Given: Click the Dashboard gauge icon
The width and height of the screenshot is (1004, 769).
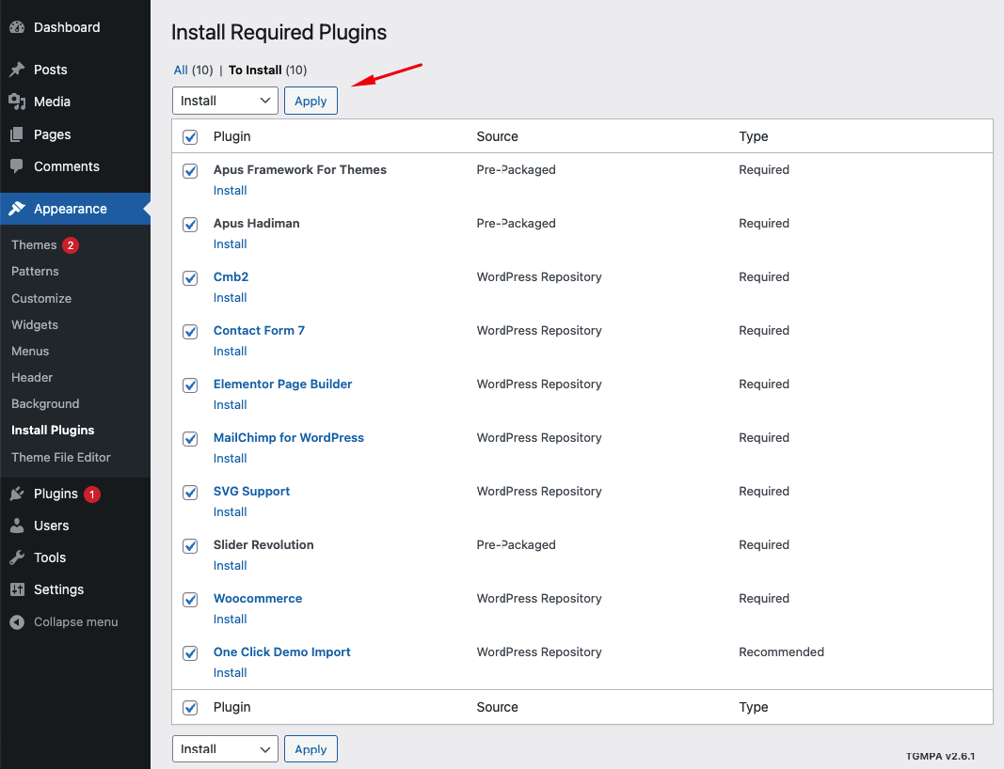Looking at the screenshot, I should click(17, 27).
